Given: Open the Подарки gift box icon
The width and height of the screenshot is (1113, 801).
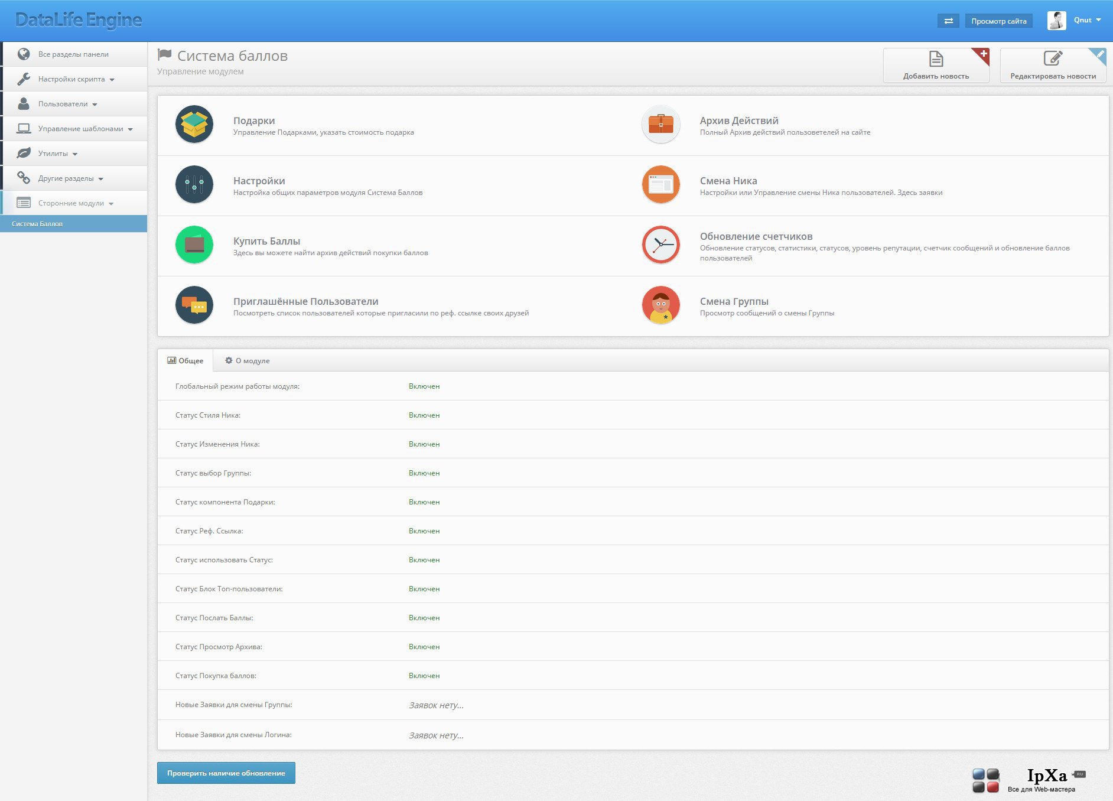Looking at the screenshot, I should (x=194, y=124).
